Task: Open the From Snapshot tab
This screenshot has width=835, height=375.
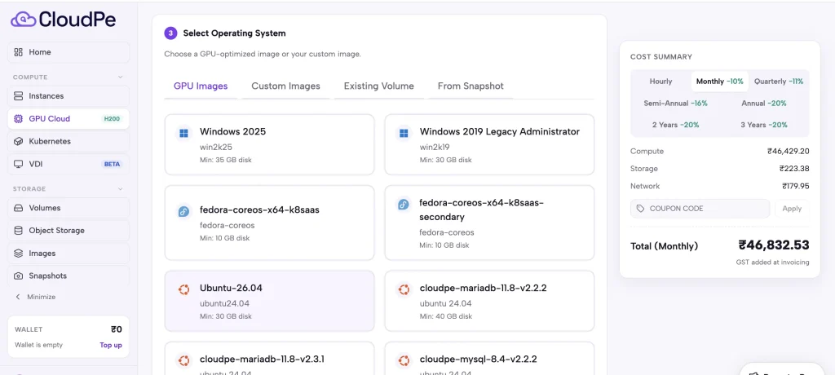Action: 471,86
